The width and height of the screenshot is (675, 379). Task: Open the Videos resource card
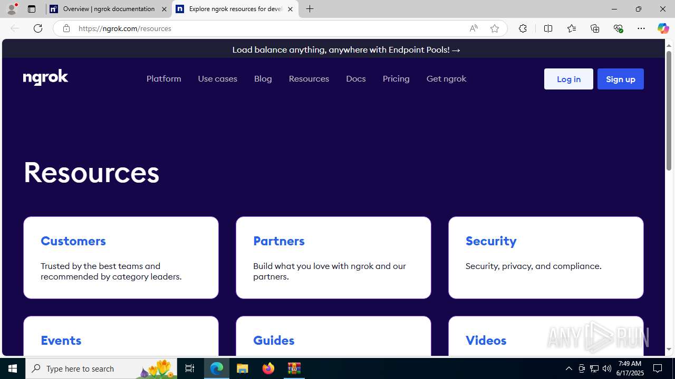click(x=546, y=336)
